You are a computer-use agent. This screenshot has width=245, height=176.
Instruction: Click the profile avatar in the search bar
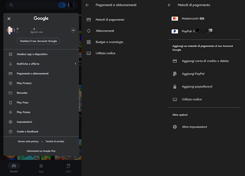point(71,5)
